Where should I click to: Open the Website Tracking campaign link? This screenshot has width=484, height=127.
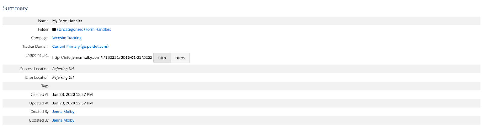[67, 38]
